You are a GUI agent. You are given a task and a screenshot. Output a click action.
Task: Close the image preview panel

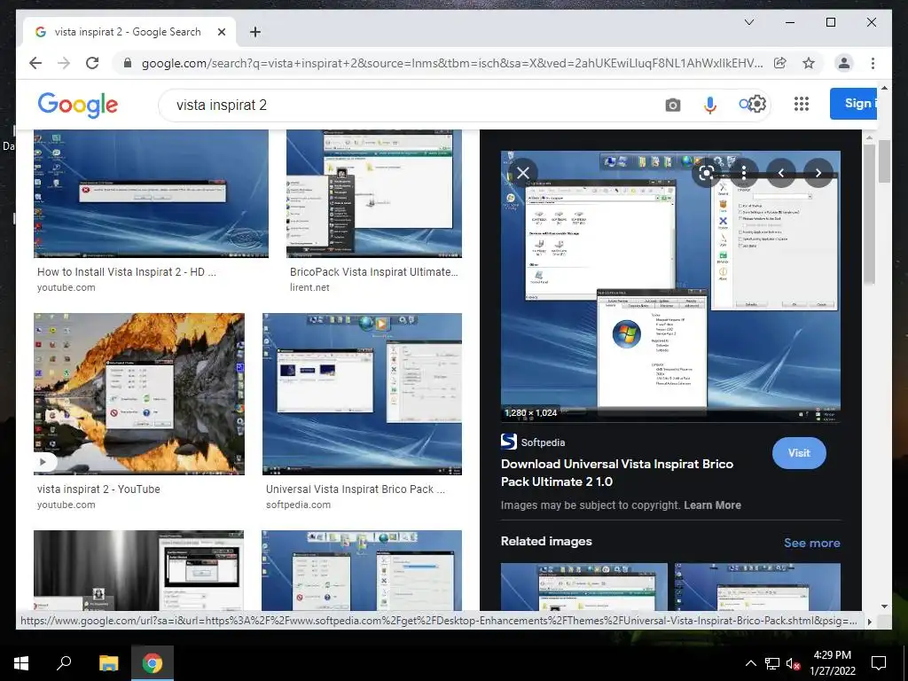[x=523, y=173]
